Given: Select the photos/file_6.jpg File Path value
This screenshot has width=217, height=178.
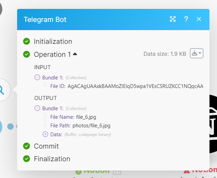Looking at the screenshot, I should tap(91, 126).
